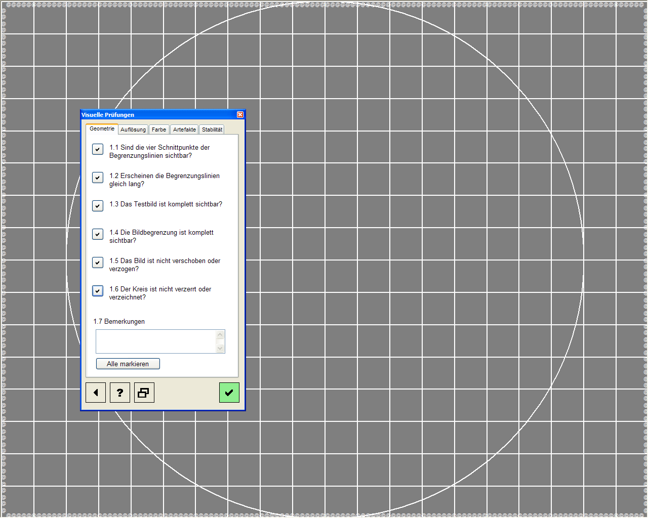Open the Stabilität tab
This screenshot has height=518, width=648.
[x=212, y=129]
